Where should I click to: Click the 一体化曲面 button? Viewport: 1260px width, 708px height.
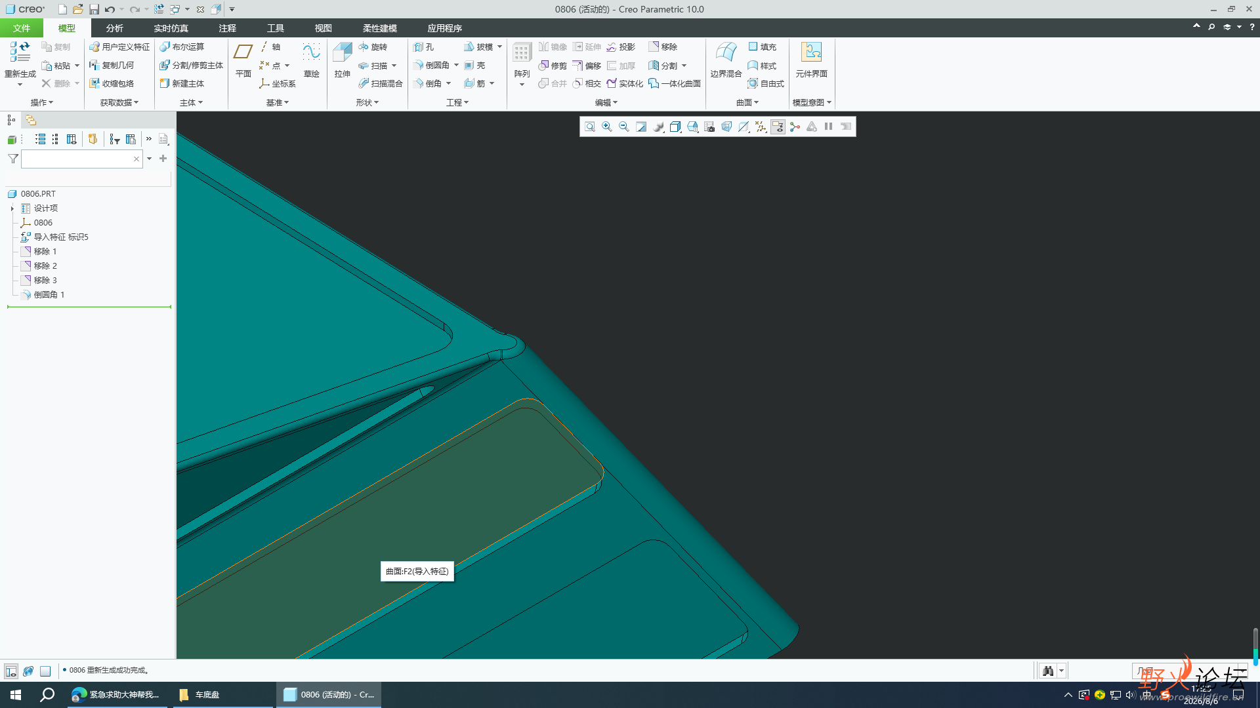(675, 84)
